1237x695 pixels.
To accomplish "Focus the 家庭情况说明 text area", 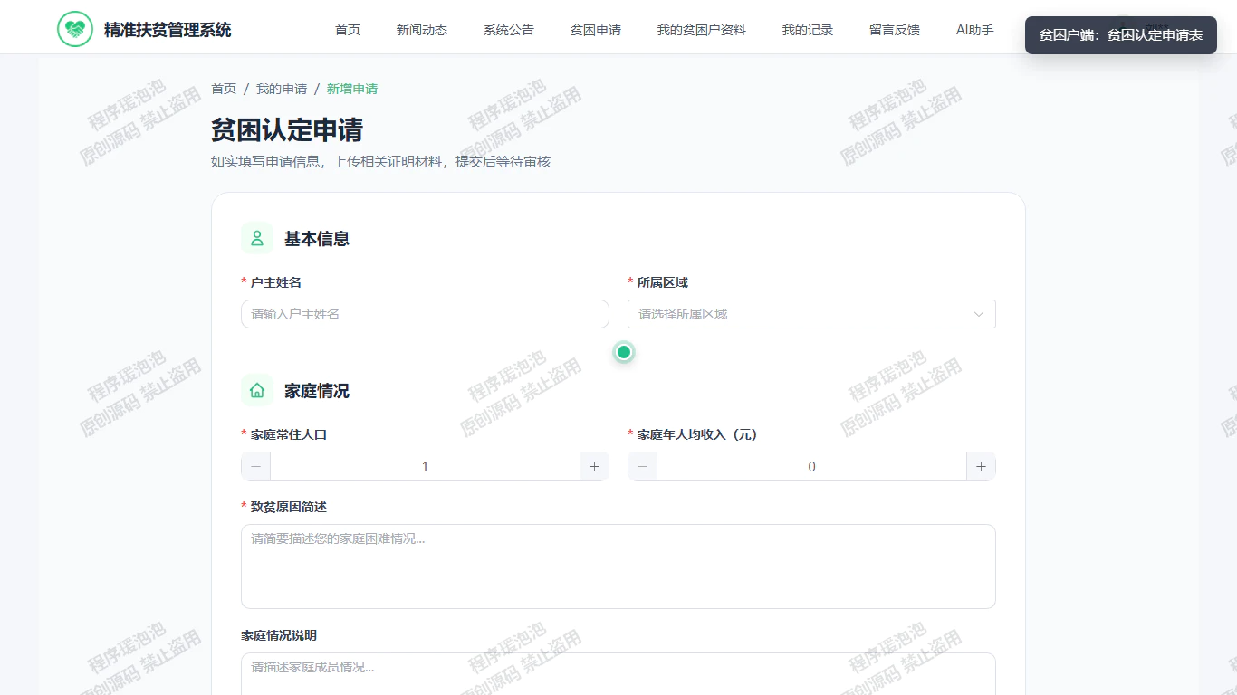I will click(x=618, y=673).
